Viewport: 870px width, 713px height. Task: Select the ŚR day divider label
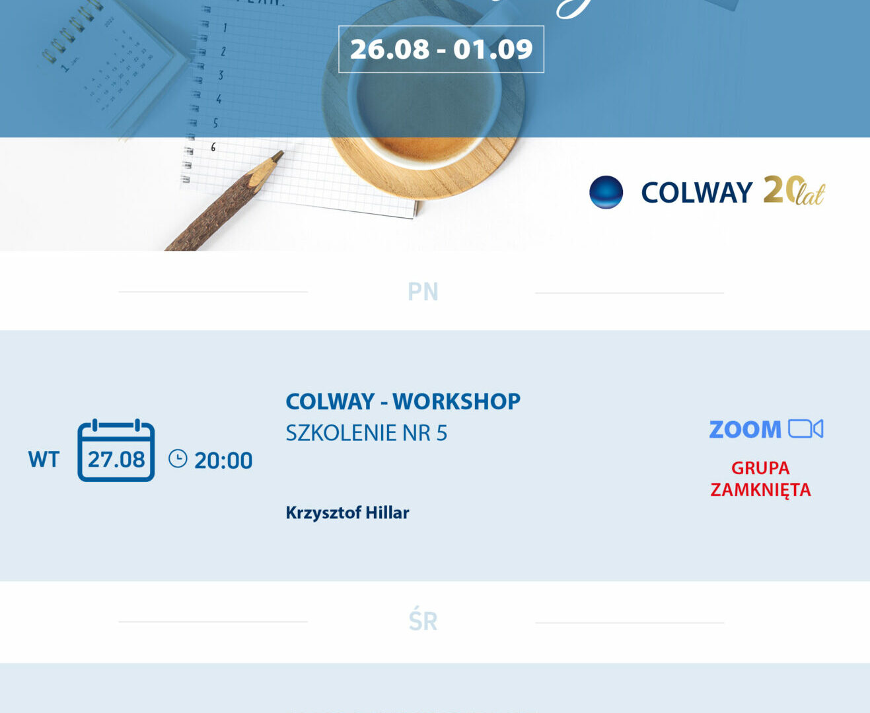tap(423, 621)
